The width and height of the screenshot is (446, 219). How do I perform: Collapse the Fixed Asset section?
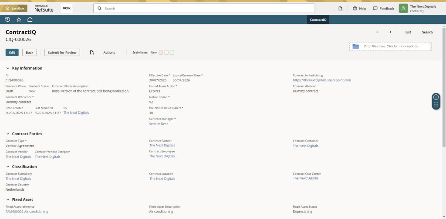click(x=8, y=200)
